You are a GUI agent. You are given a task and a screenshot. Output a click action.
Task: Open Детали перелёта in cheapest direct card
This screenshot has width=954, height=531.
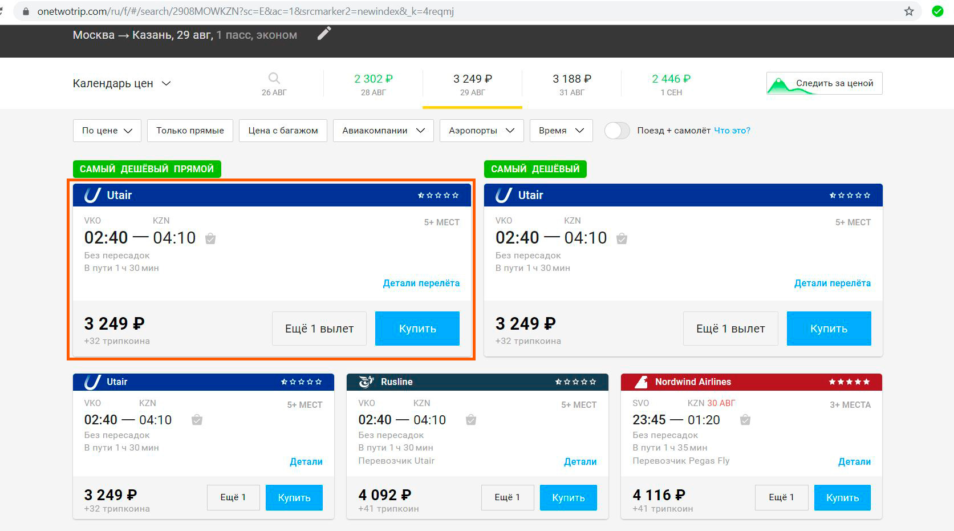pyautogui.click(x=421, y=283)
